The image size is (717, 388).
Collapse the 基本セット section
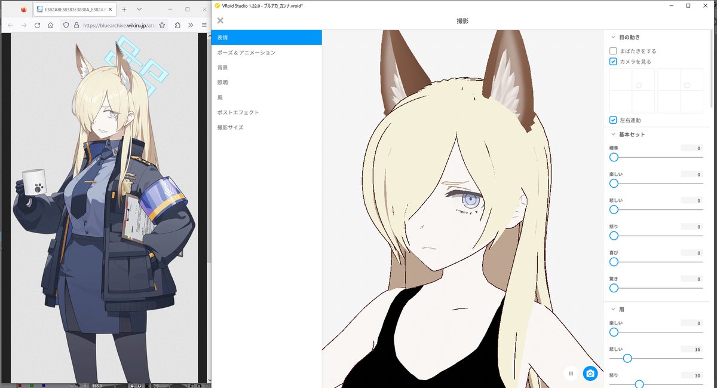(612, 135)
